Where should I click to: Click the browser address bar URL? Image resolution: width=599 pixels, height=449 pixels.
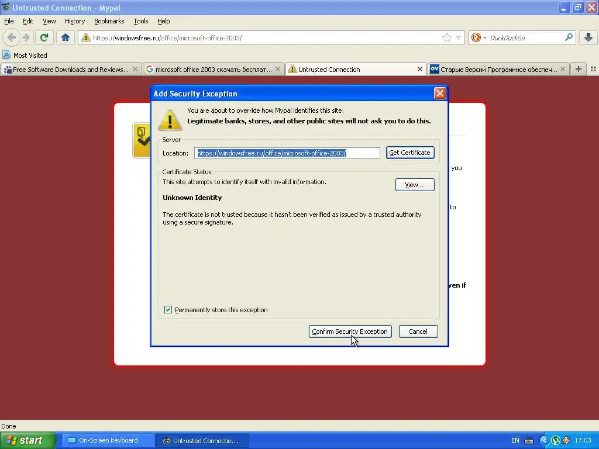click(167, 38)
